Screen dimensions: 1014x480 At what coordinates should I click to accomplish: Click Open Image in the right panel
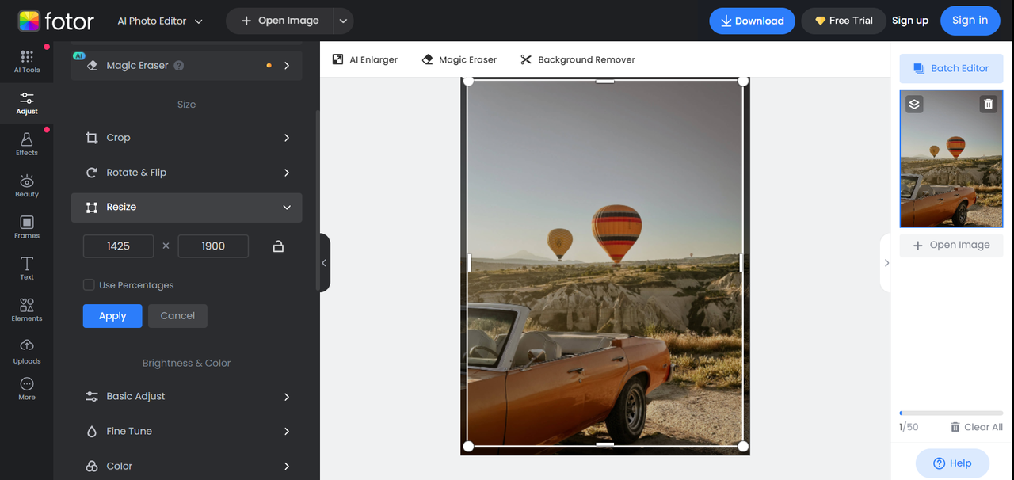(951, 246)
